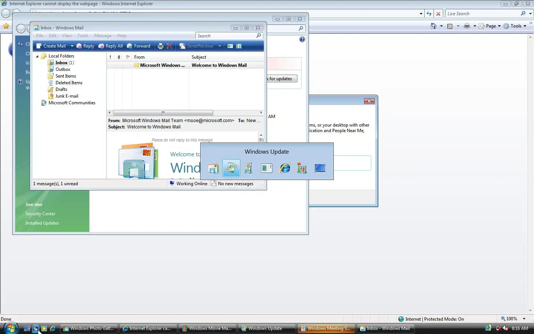Sort messages by the Subject column
Viewport: 534px width, 334px height.
(227, 57)
